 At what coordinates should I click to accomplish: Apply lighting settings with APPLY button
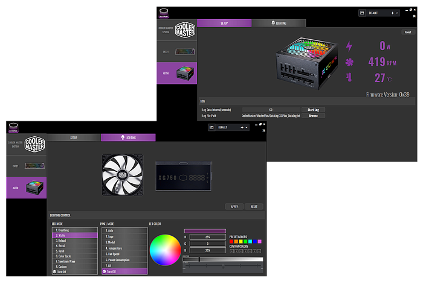[234, 206]
